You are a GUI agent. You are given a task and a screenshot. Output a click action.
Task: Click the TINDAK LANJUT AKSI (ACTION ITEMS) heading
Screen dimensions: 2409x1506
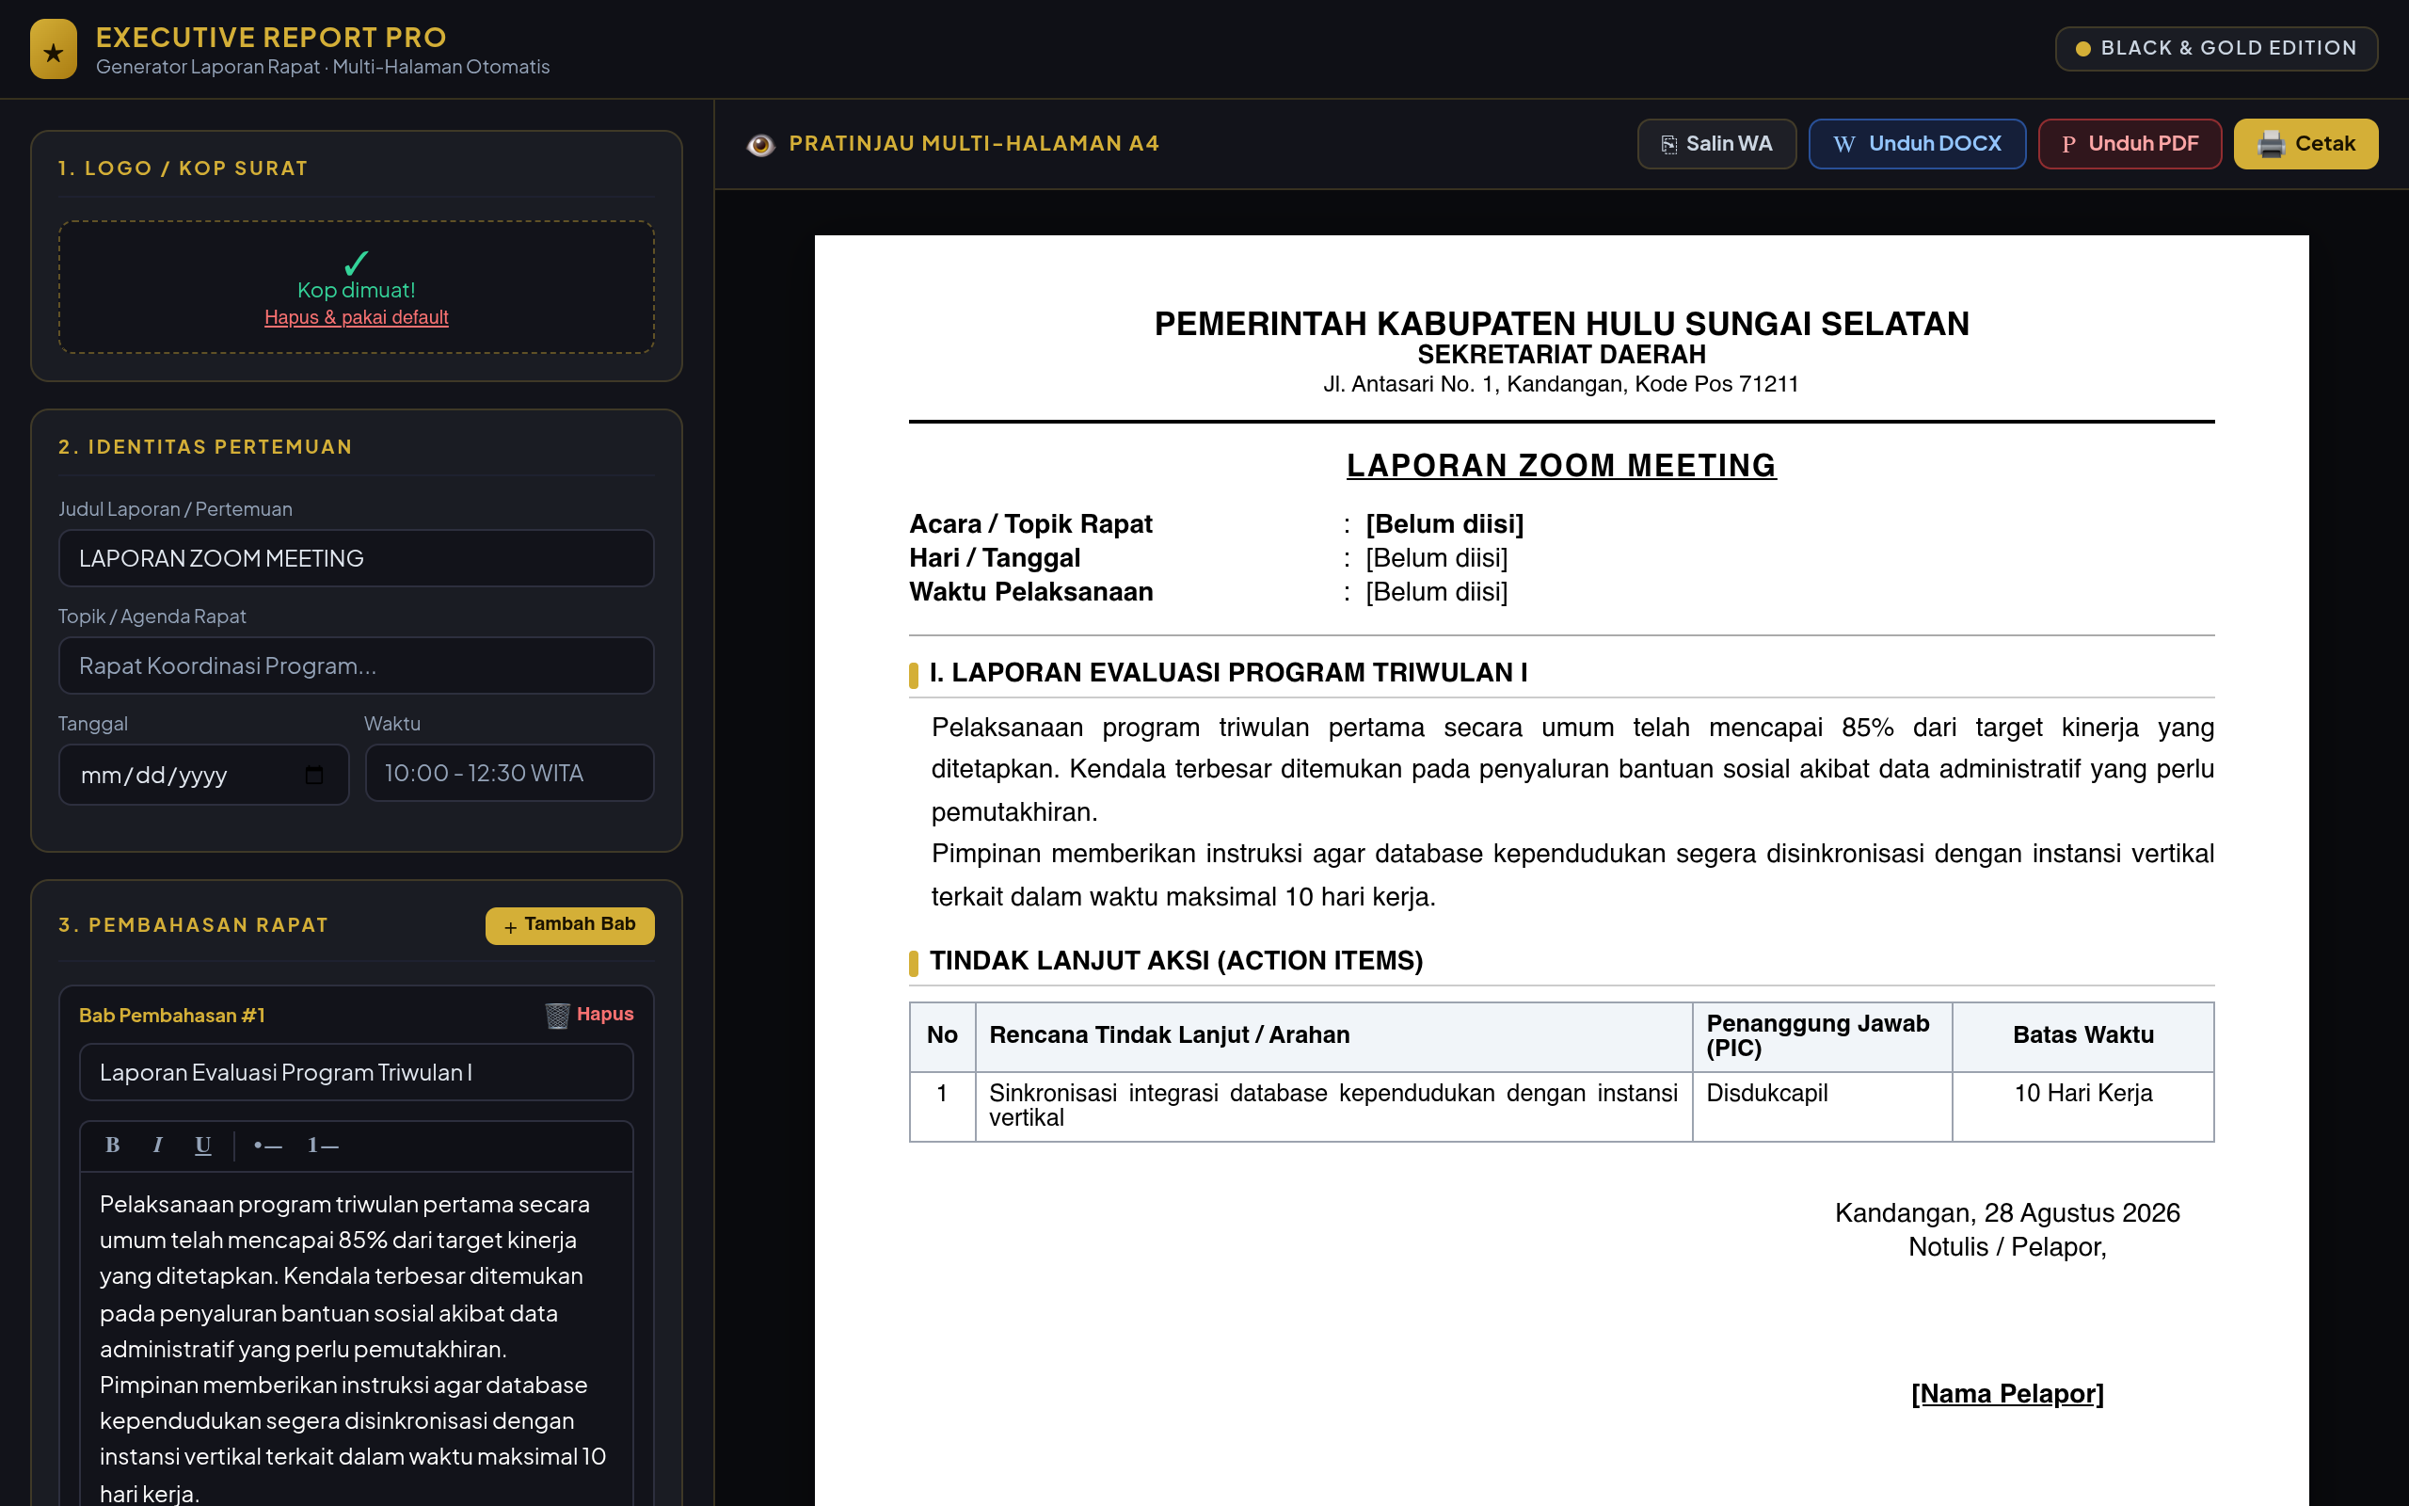click(1175, 960)
